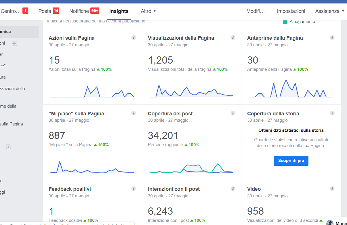The height and width of the screenshot is (225, 347).
Task: Click the "887" likes value
Action: (x=57, y=136)
